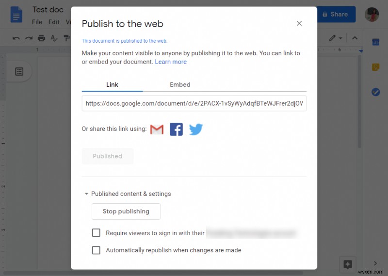
Task: Share the link via Gmail icon
Action: [157, 130]
